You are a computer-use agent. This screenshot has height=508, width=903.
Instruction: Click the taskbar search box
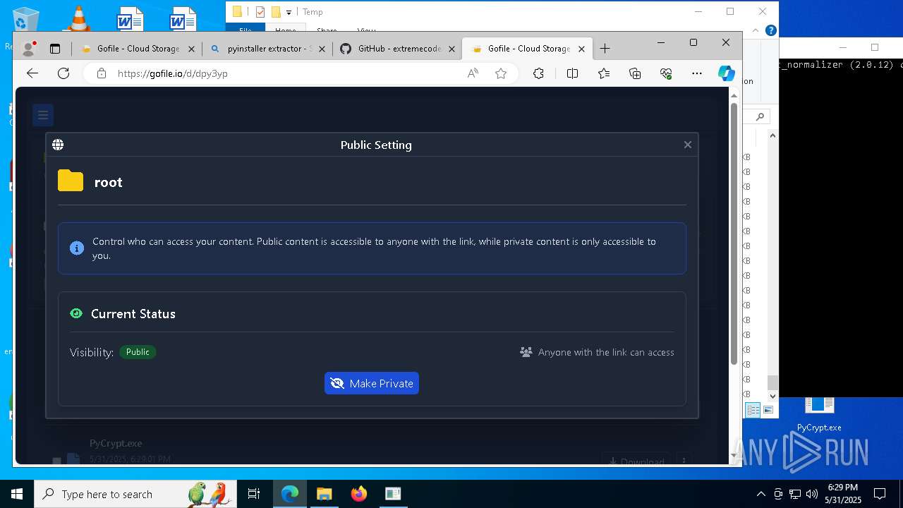coord(137,494)
